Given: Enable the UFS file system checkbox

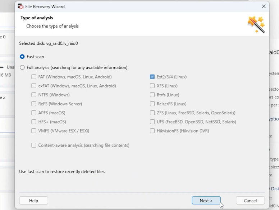Looking at the screenshot, I should pos(152,122).
